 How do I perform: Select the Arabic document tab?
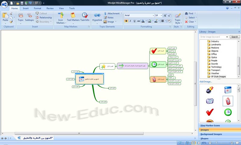tap(35, 138)
